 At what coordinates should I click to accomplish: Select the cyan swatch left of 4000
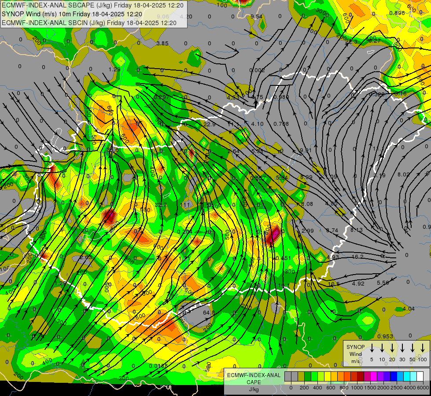(x=406, y=377)
